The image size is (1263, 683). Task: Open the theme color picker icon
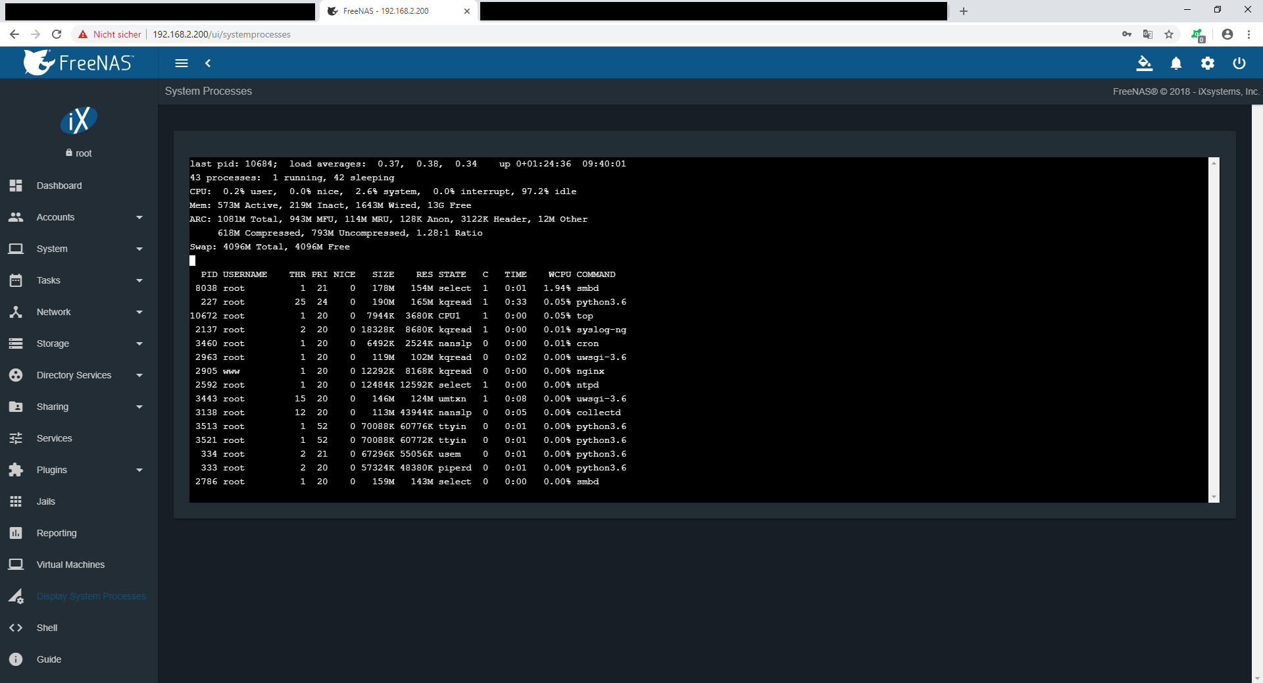click(x=1144, y=63)
